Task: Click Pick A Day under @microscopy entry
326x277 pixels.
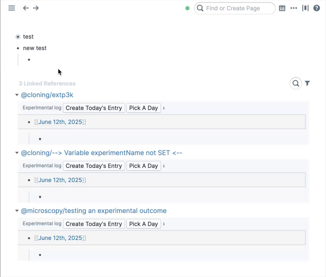Action: tap(143, 224)
